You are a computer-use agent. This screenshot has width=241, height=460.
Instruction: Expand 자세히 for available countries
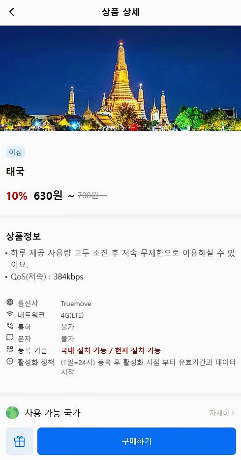222,413
